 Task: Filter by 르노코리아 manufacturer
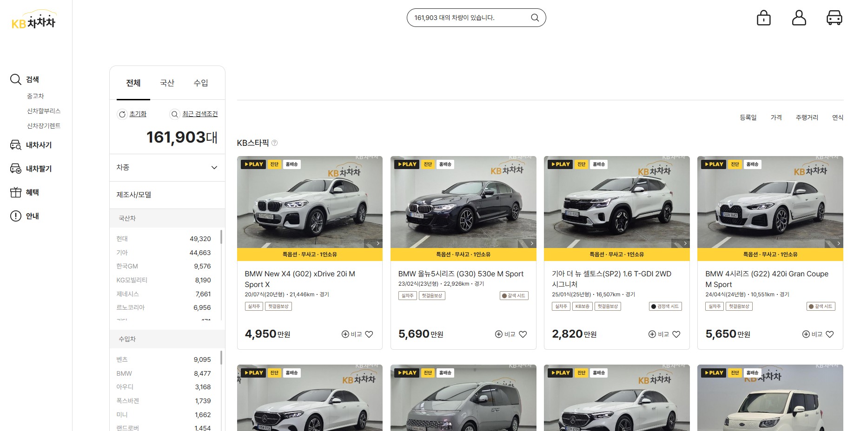(164, 307)
